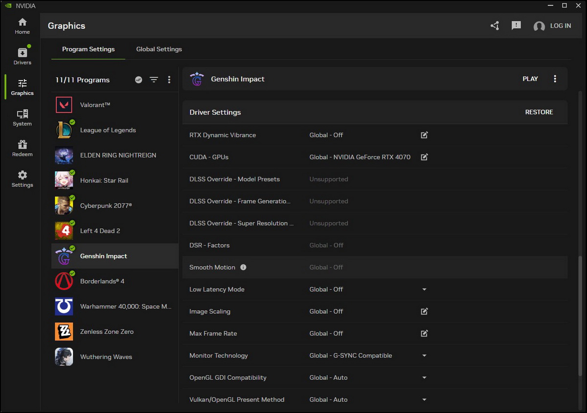The height and width of the screenshot is (413, 587).
Task: Expand the OpenGL GDI Compatibility dropdown
Action: click(x=425, y=377)
